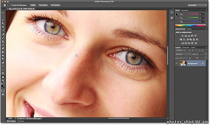Open the Kind filter dropdown
This screenshot has width=210, height=125.
(181, 51)
